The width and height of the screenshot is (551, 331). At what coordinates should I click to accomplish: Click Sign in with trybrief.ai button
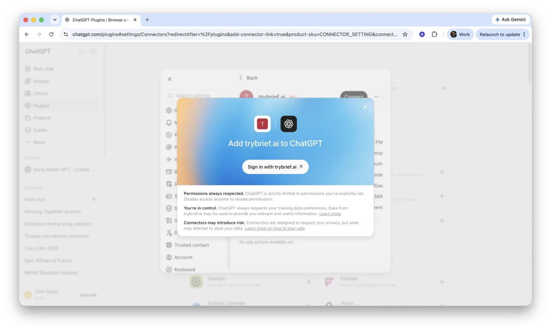275,167
